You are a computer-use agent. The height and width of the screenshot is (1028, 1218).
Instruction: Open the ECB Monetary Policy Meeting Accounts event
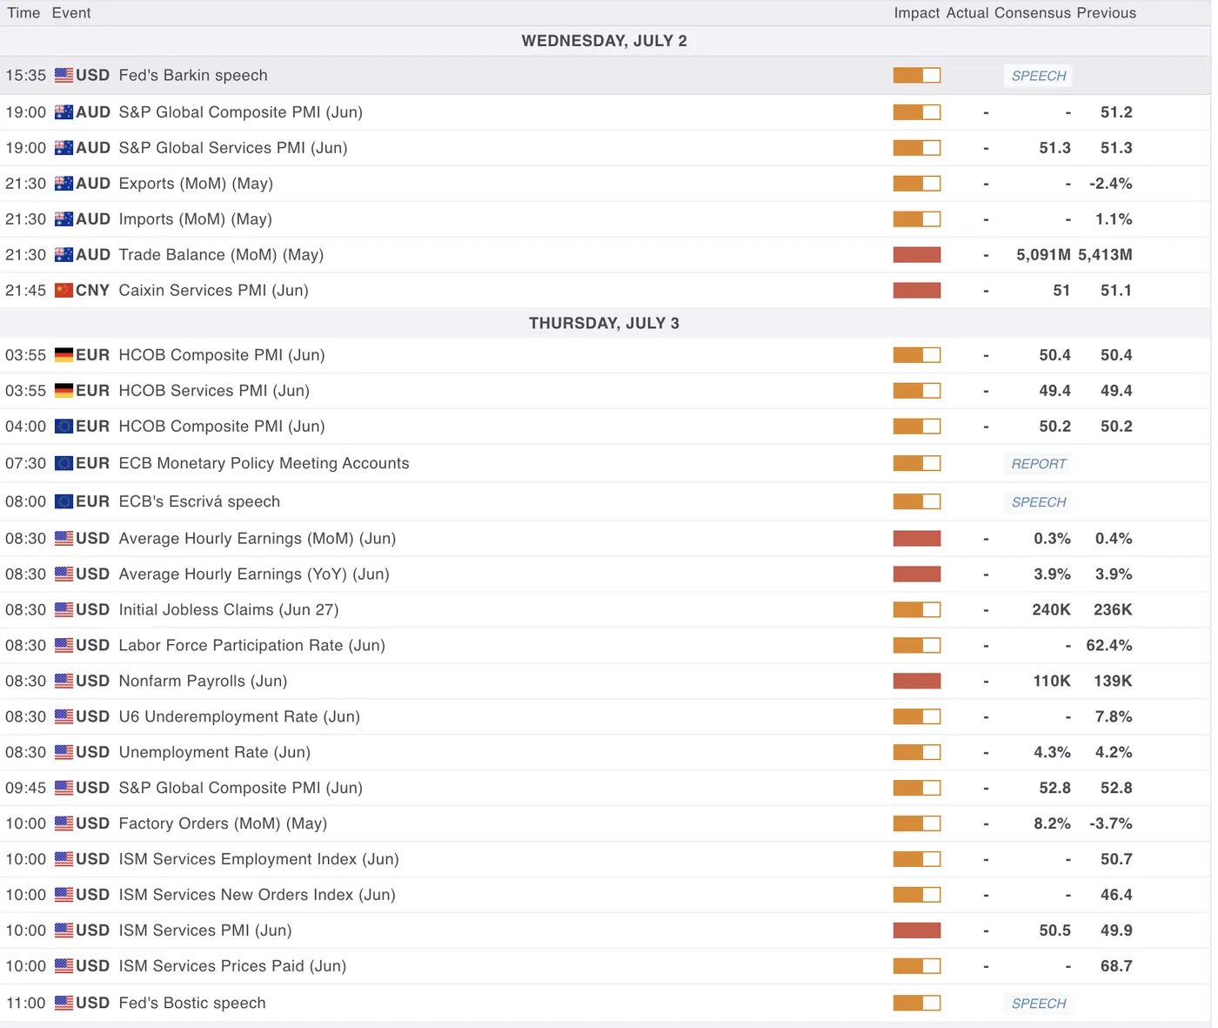[264, 463]
